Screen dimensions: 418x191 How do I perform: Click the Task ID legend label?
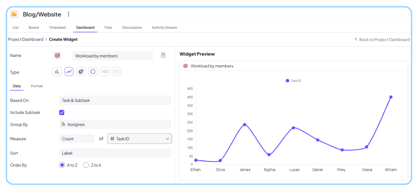tap(296, 80)
